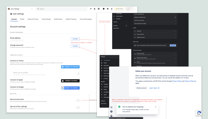Open the Atlassian app switcher grid icon
The image size is (208, 119).
111,107
